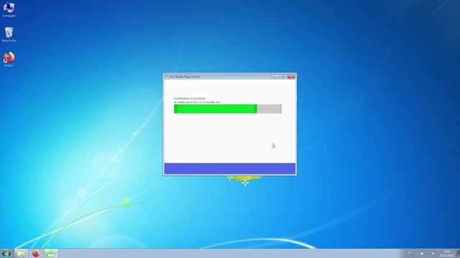Launch the Firefox desktop shortcut
The width and height of the screenshot is (460, 258).
(9, 59)
